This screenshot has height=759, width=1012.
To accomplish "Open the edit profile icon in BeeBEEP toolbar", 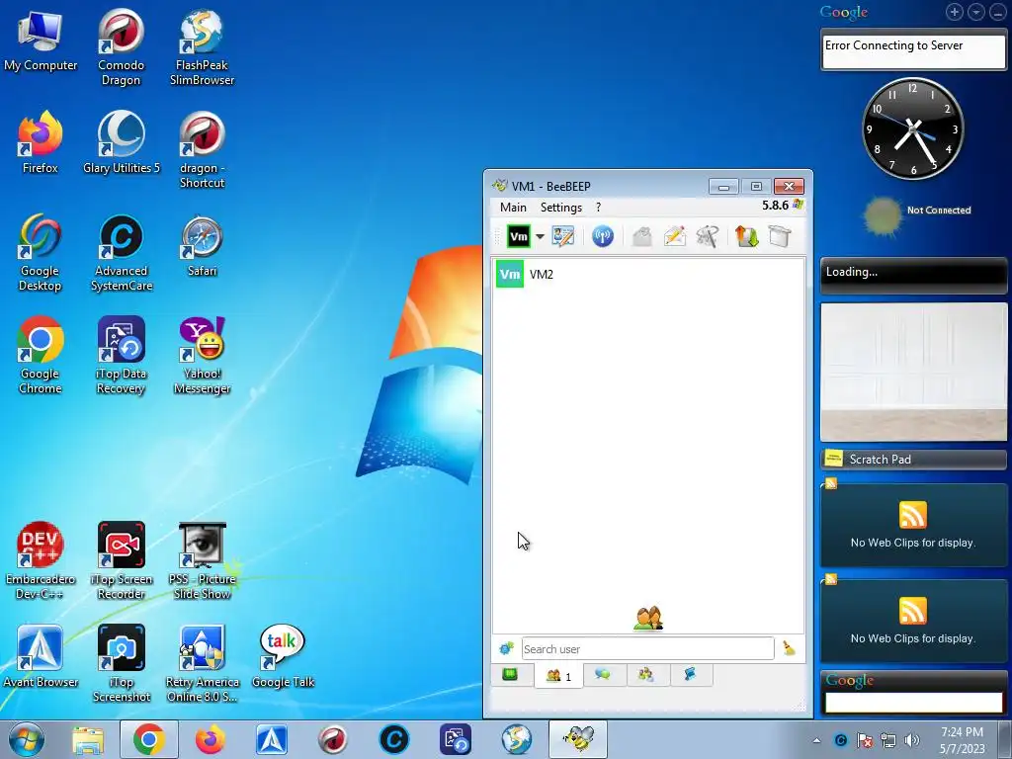I will tap(563, 236).
